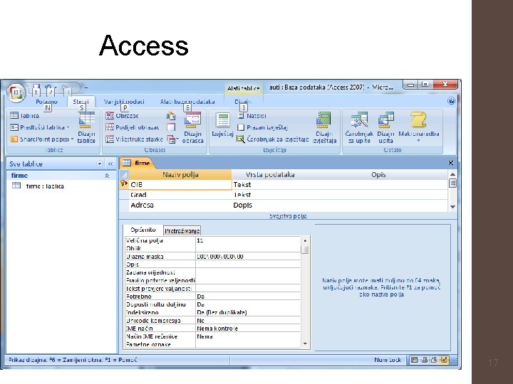Switch to Design view in status bar
This screenshot has height=384, width=513.
[444, 360]
